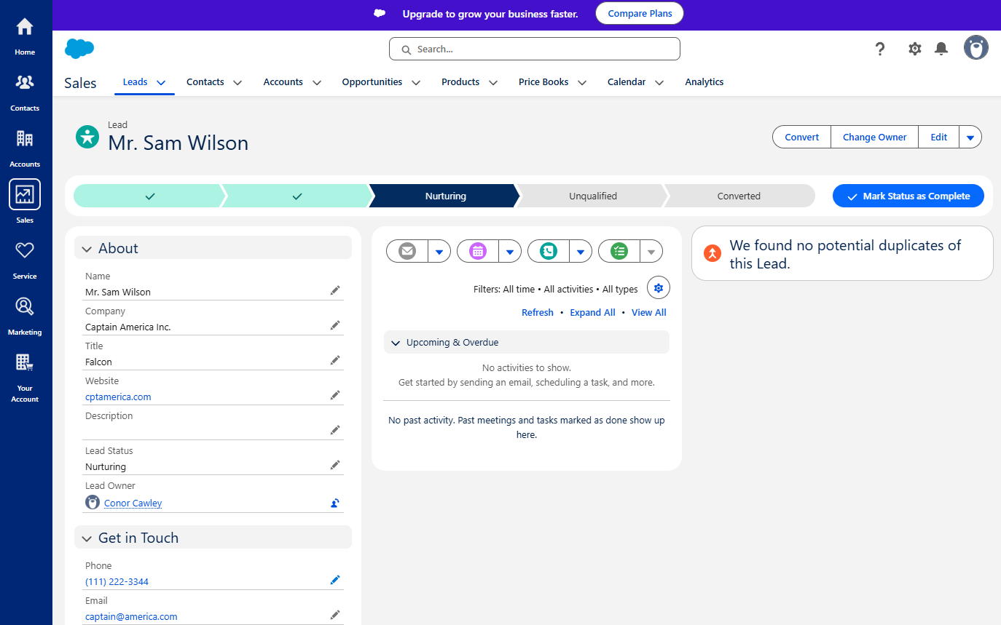Open the Setup gear menu
This screenshot has height=625, width=1001.
[x=914, y=49]
